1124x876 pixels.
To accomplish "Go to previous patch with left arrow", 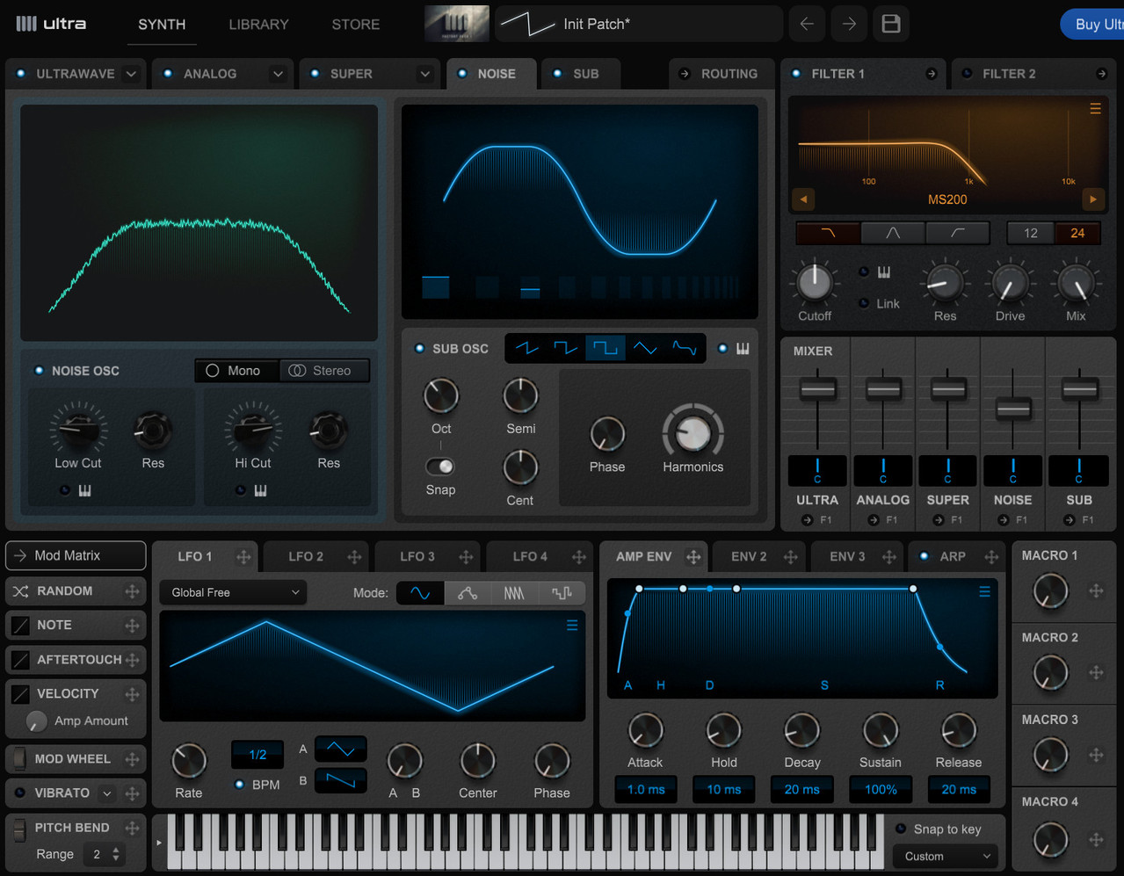I will pyautogui.click(x=807, y=24).
